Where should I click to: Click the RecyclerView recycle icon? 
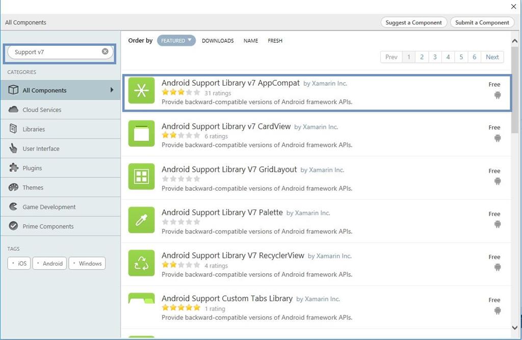tap(142, 263)
